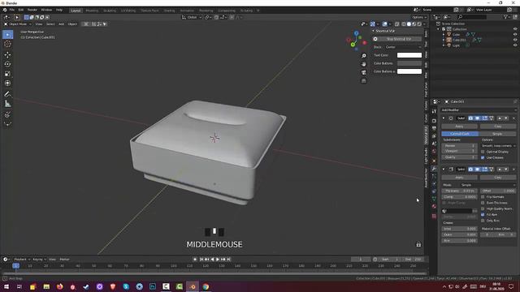Toggle X-ray display icon in header

[x=397, y=24]
